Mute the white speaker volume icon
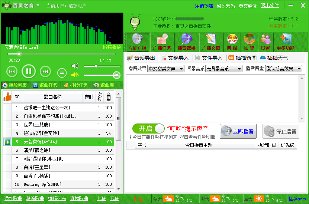 (75, 66)
